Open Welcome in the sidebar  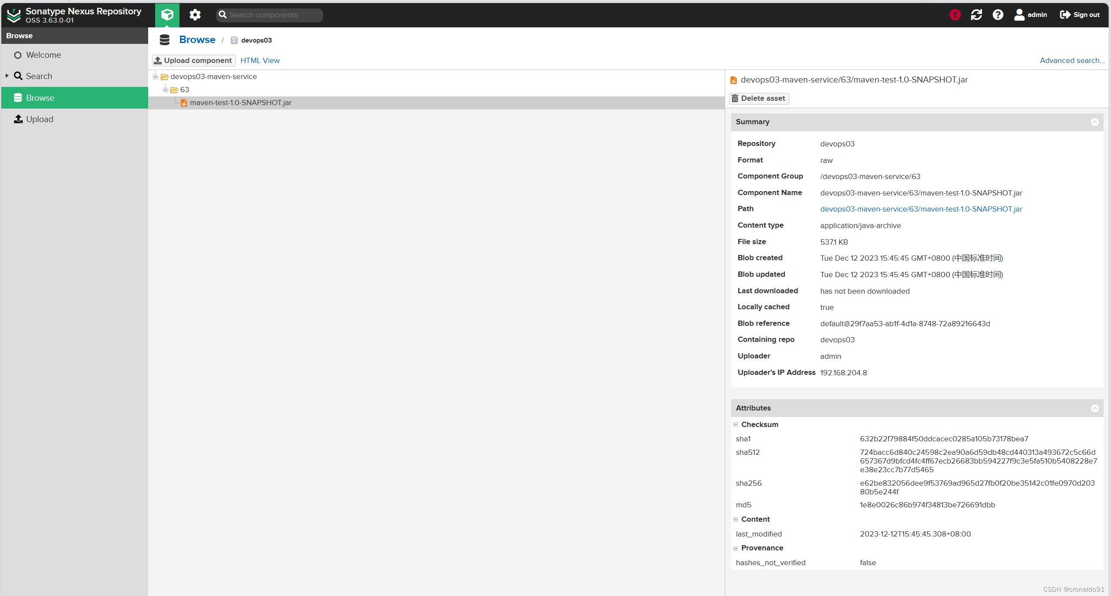(43, 55)
